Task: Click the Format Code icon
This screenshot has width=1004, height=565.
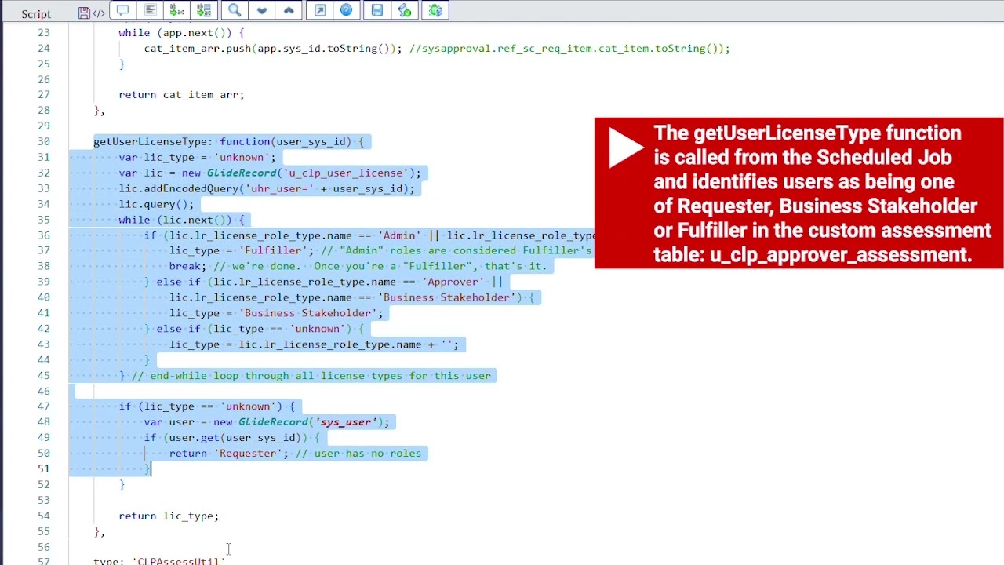Action: (150, 10)
